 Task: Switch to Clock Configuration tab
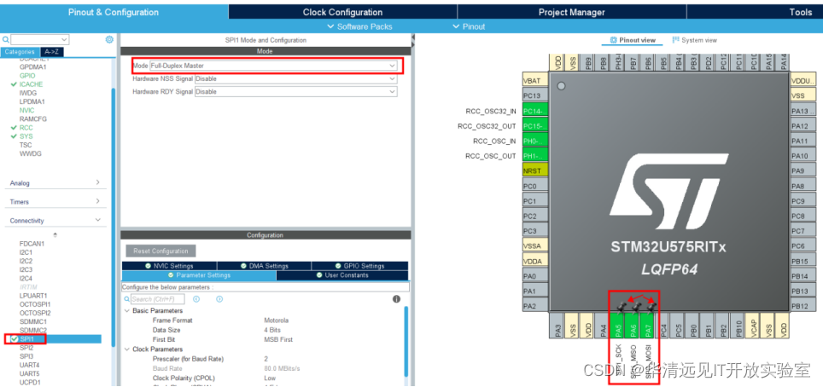click(x=342, y=12)
